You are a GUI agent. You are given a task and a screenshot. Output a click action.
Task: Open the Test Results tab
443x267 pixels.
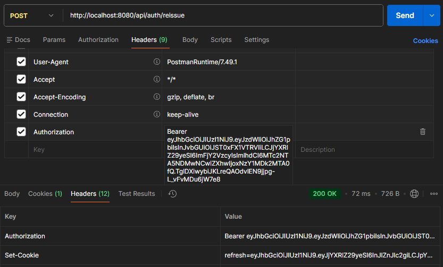click(137, 194)
